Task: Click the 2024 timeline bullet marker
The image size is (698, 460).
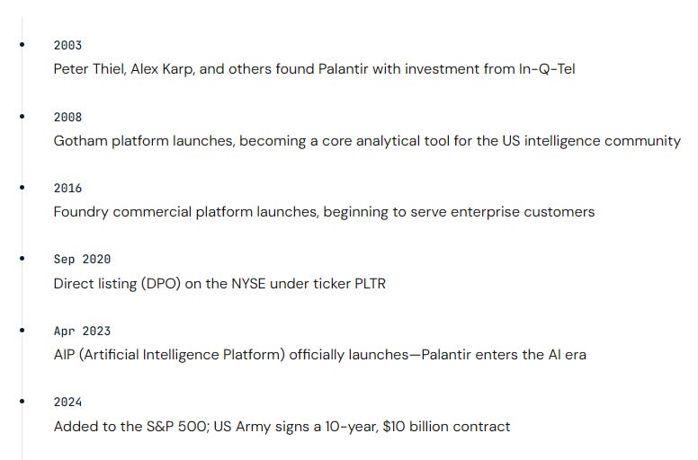Action: point(22,401)
